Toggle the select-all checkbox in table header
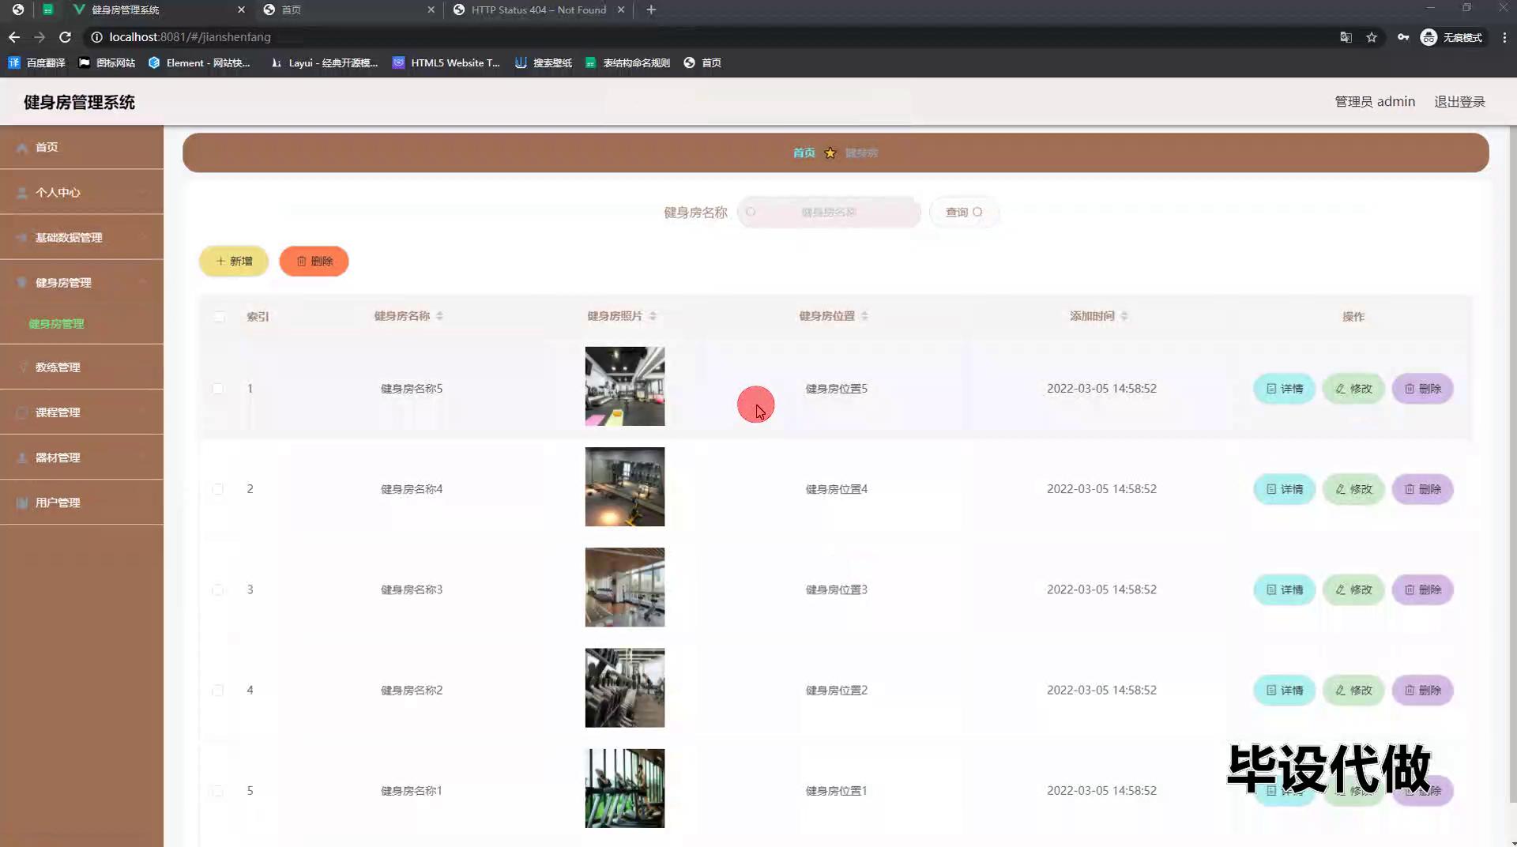 click(x=219, y=317)
